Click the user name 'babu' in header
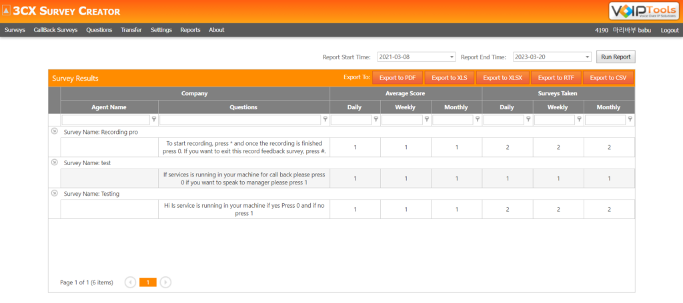The image size is (683, 303). click(645, 31)
